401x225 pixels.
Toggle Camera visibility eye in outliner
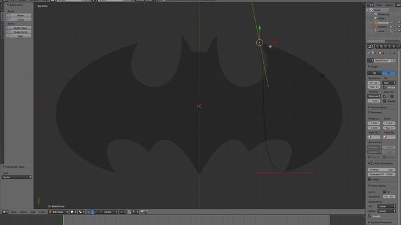391,27
